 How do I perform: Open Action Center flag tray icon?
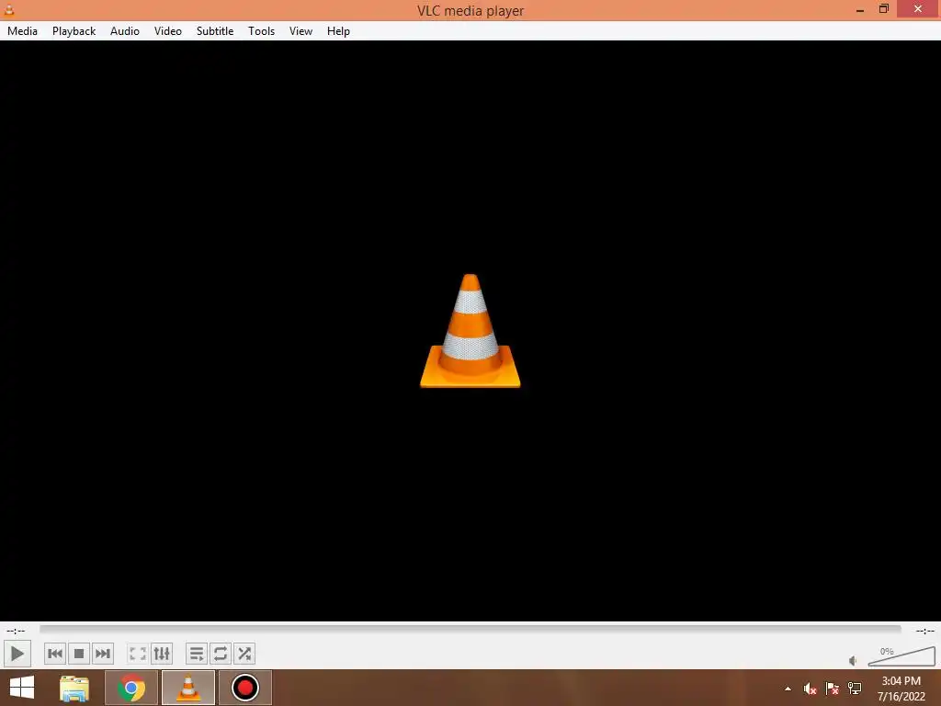pyautogui.click(x=832, y=689)
